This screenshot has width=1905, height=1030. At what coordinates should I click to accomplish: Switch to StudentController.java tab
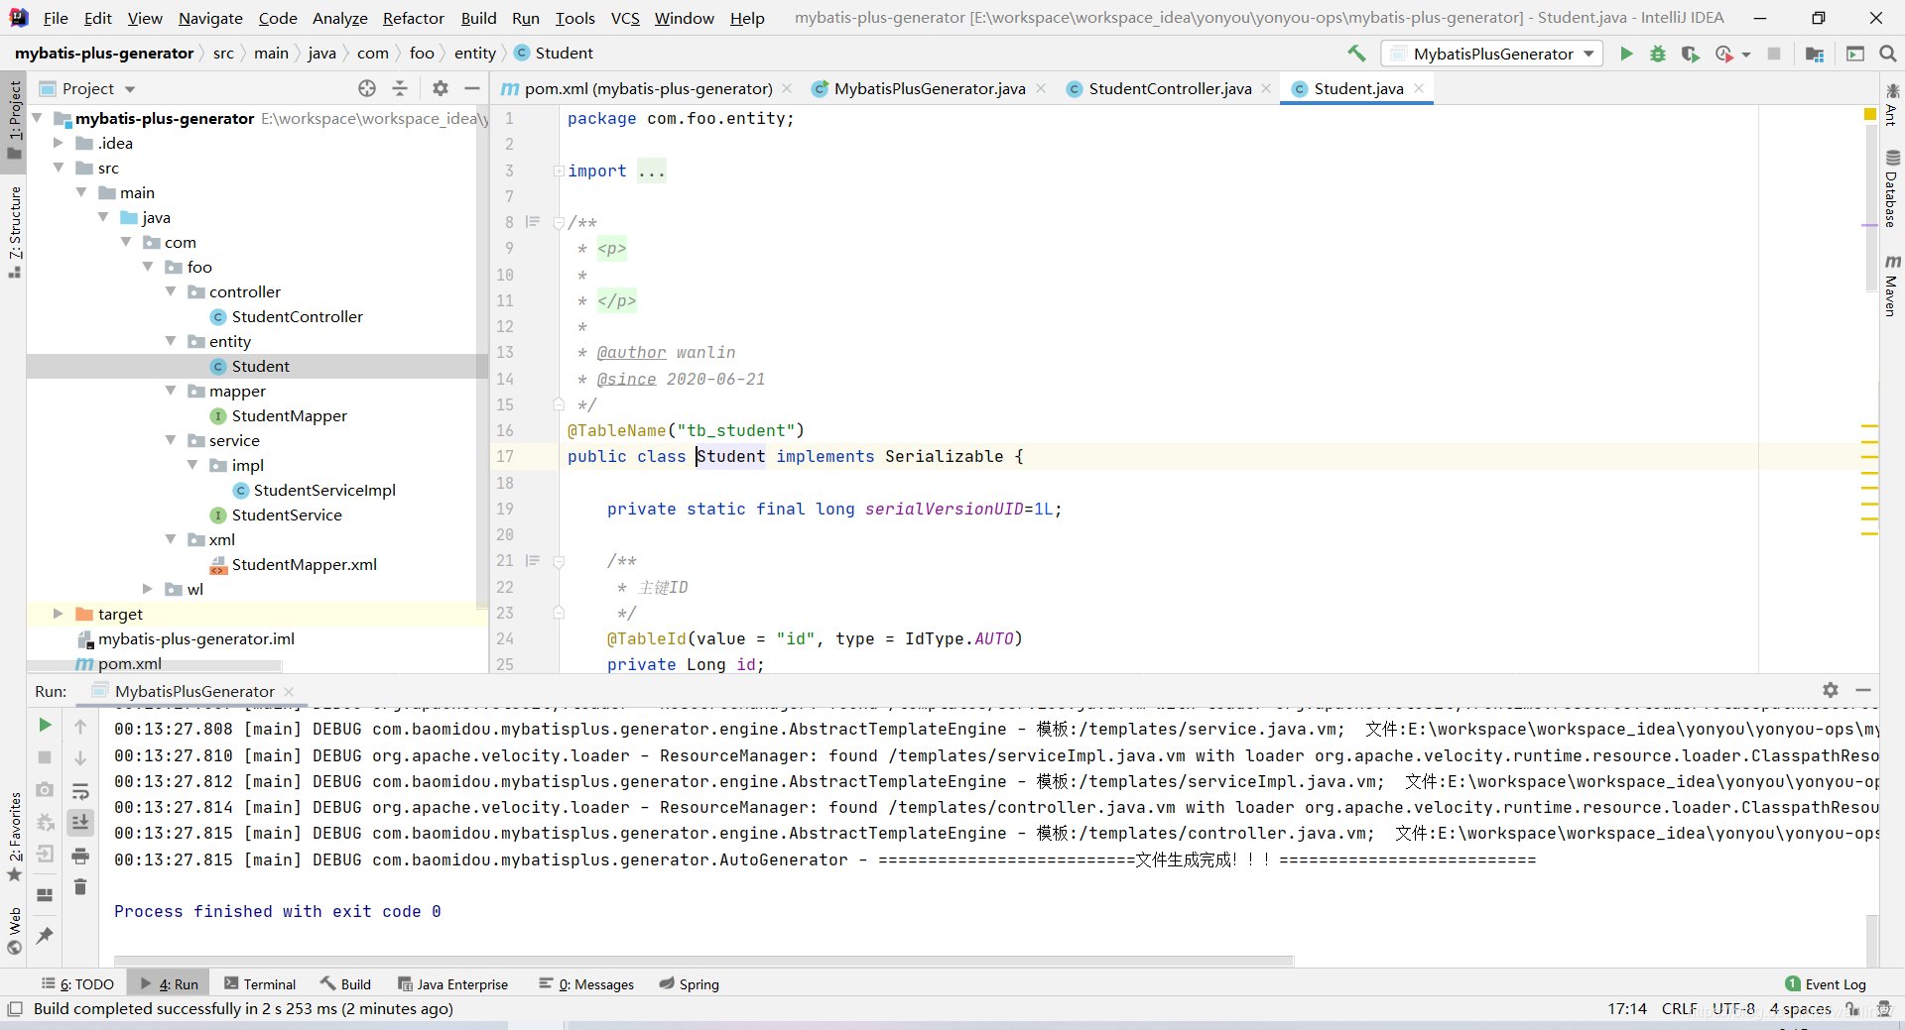pyautogui.click(x=1170, y=88)
